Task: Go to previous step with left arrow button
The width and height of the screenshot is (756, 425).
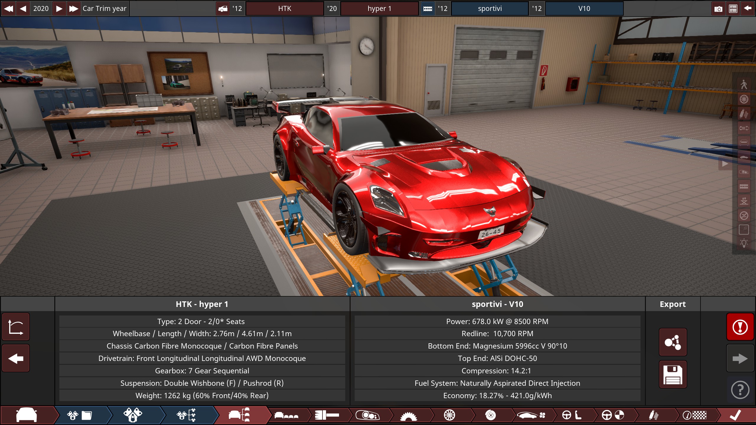Action: tap(16, 358)
